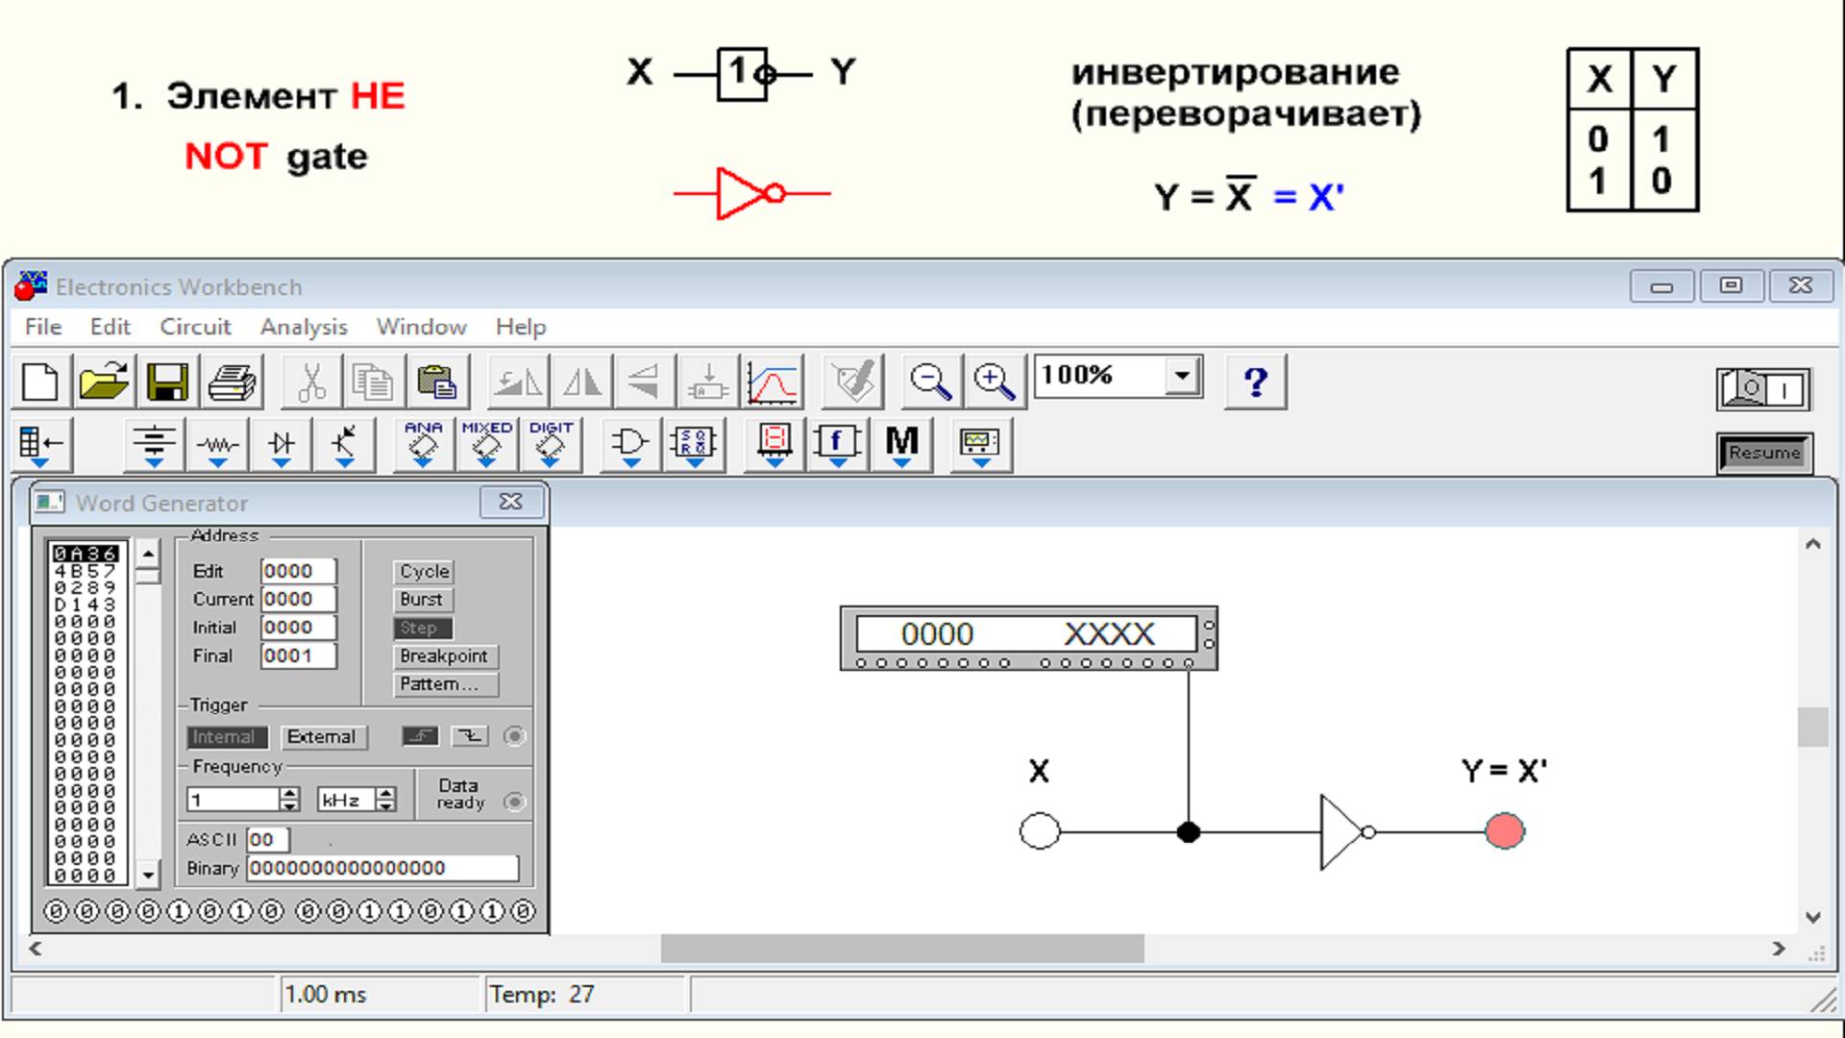Select the Data ready indicator
1845x1038 pixels.
514,802
